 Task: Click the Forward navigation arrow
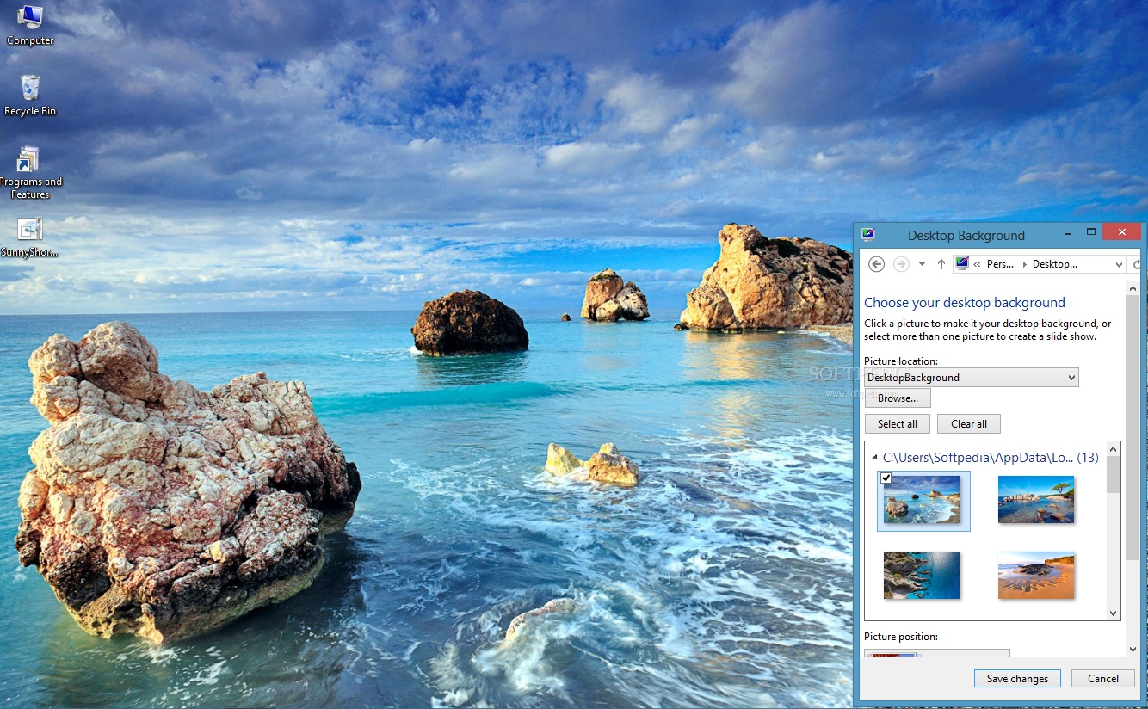(x=901, y=264)
